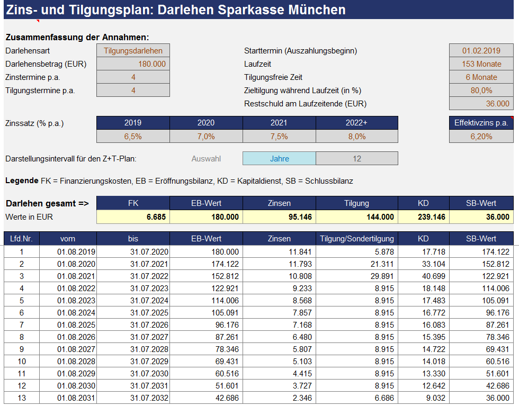The width and height of the screenshot is (519, 415).
Task: Select the 2019 interest rate cell 6,5%
Action: click(133, 137)
